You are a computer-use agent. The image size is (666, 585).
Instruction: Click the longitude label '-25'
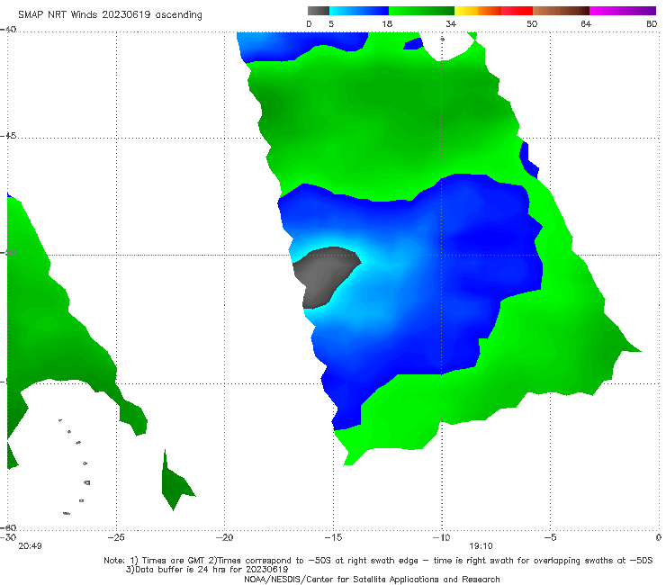[116, 537]
